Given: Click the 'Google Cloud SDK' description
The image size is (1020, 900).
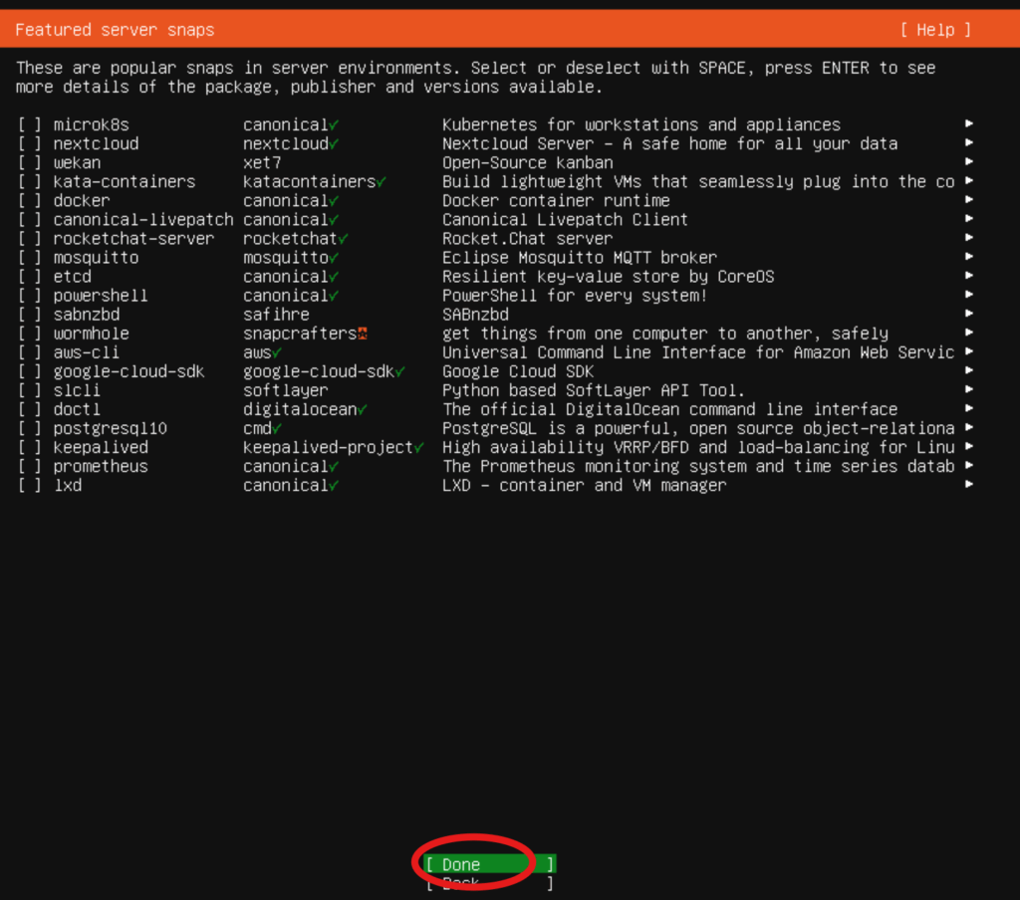Looking at the screenshot, I should [518, 372].
